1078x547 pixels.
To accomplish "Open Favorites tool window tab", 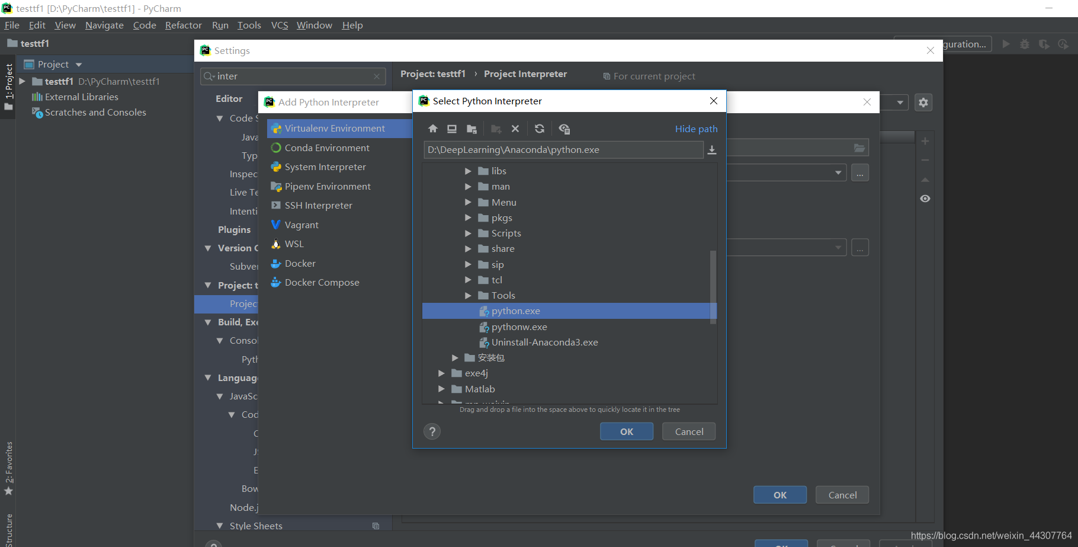I will pos(8,468).
